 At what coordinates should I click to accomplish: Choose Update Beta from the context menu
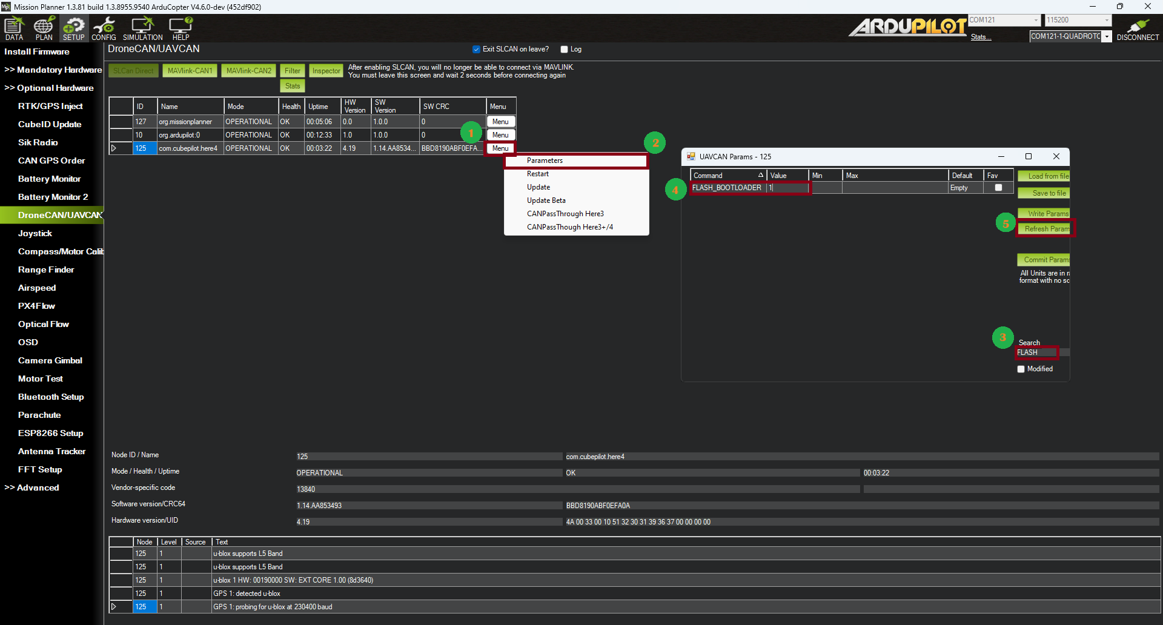pos(576,200)
